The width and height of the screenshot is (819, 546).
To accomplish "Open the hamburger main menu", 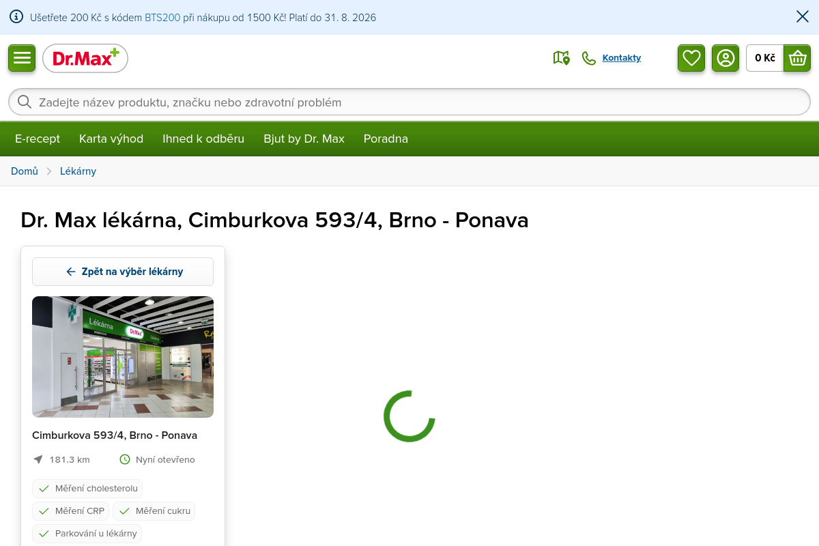I will (x=22, y=58).
